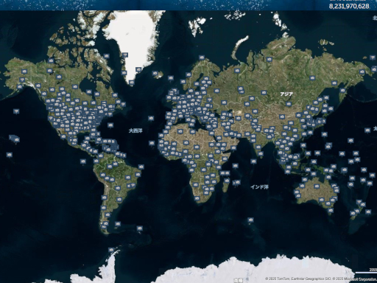Select the Tasmania camera marker
The height and width of the screenshot is (283, 377).
pyautogui.click(x=331, y=211)
